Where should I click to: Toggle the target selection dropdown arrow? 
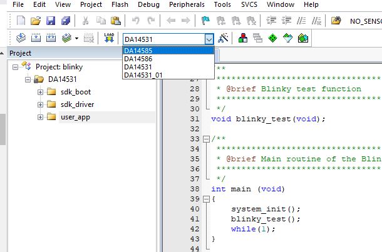click(x=209, y=39)
